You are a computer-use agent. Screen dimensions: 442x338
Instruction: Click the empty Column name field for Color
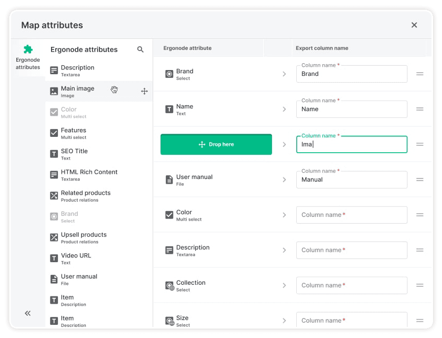(351, 215)
